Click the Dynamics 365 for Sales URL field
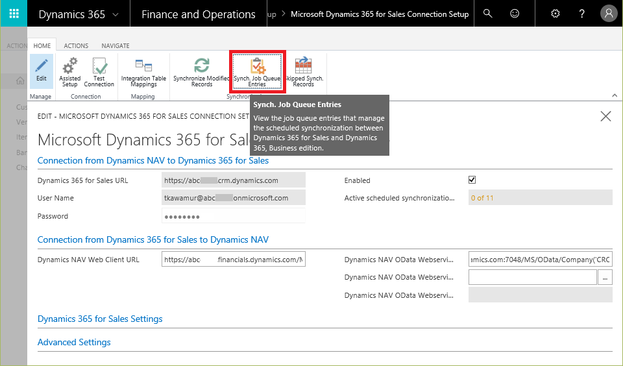623x366 pixels. [x=233, y=180]
